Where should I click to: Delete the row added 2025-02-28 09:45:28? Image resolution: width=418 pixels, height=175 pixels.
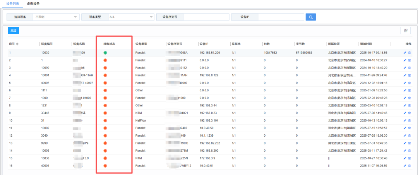click(409, 98)
